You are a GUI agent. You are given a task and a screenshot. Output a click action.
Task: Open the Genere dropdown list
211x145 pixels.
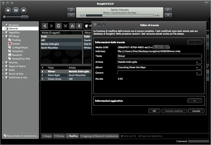(x=196, y=73)
